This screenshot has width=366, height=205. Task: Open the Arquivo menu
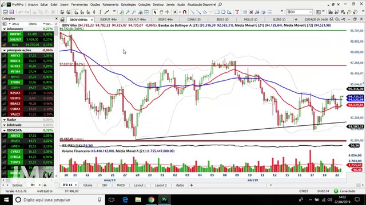[33, 5]
